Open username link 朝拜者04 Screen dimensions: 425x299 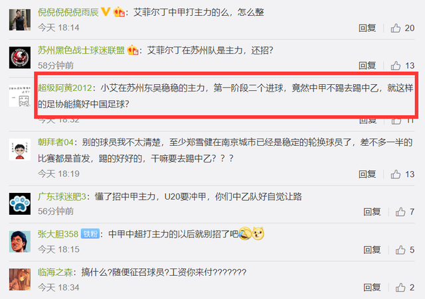click(x=56, y=142)
